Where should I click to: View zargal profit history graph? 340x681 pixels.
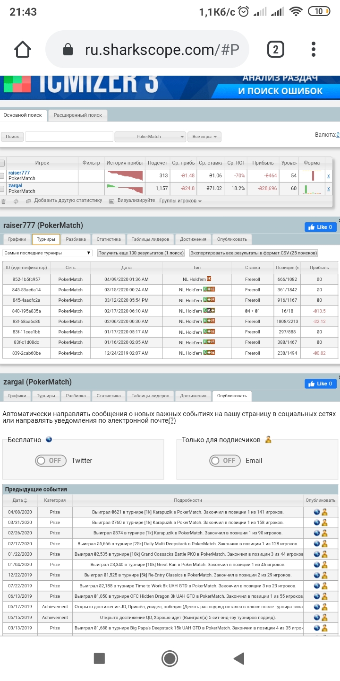click(x=125, y=189)
